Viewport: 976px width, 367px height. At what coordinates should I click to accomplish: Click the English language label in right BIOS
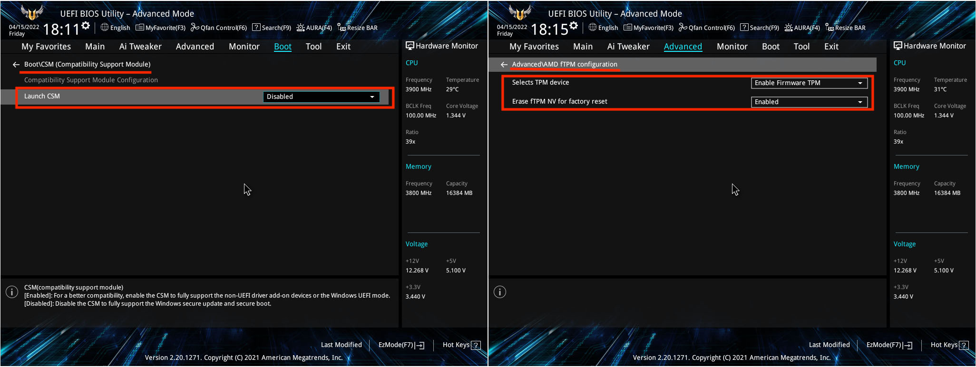(x=608, y=28)
